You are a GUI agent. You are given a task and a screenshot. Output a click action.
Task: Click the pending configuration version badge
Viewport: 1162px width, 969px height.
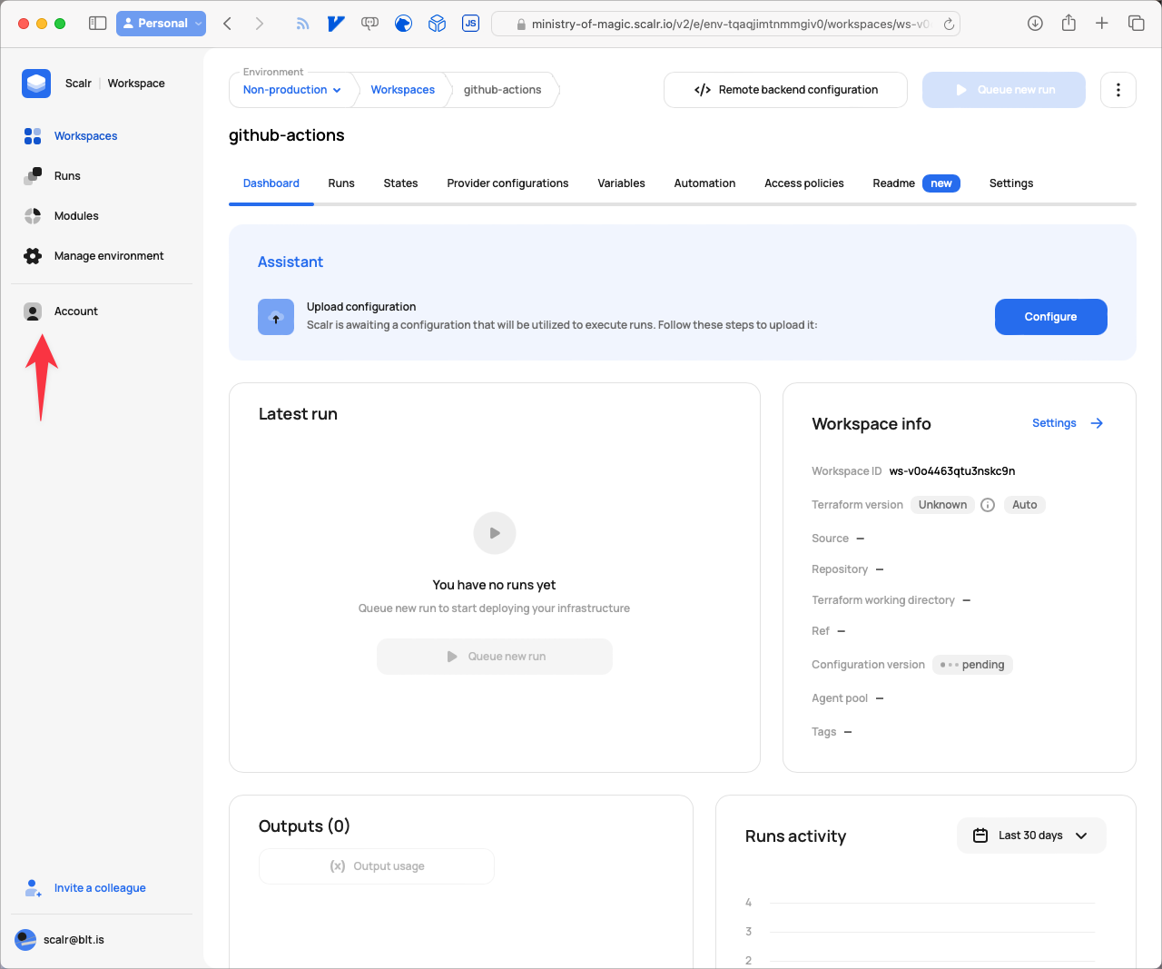[x=972, y=665]
